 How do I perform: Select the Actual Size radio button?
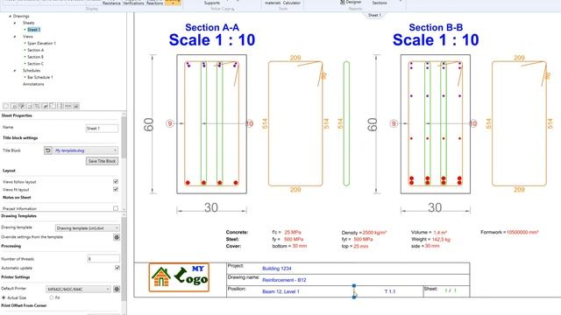point(4,297)
